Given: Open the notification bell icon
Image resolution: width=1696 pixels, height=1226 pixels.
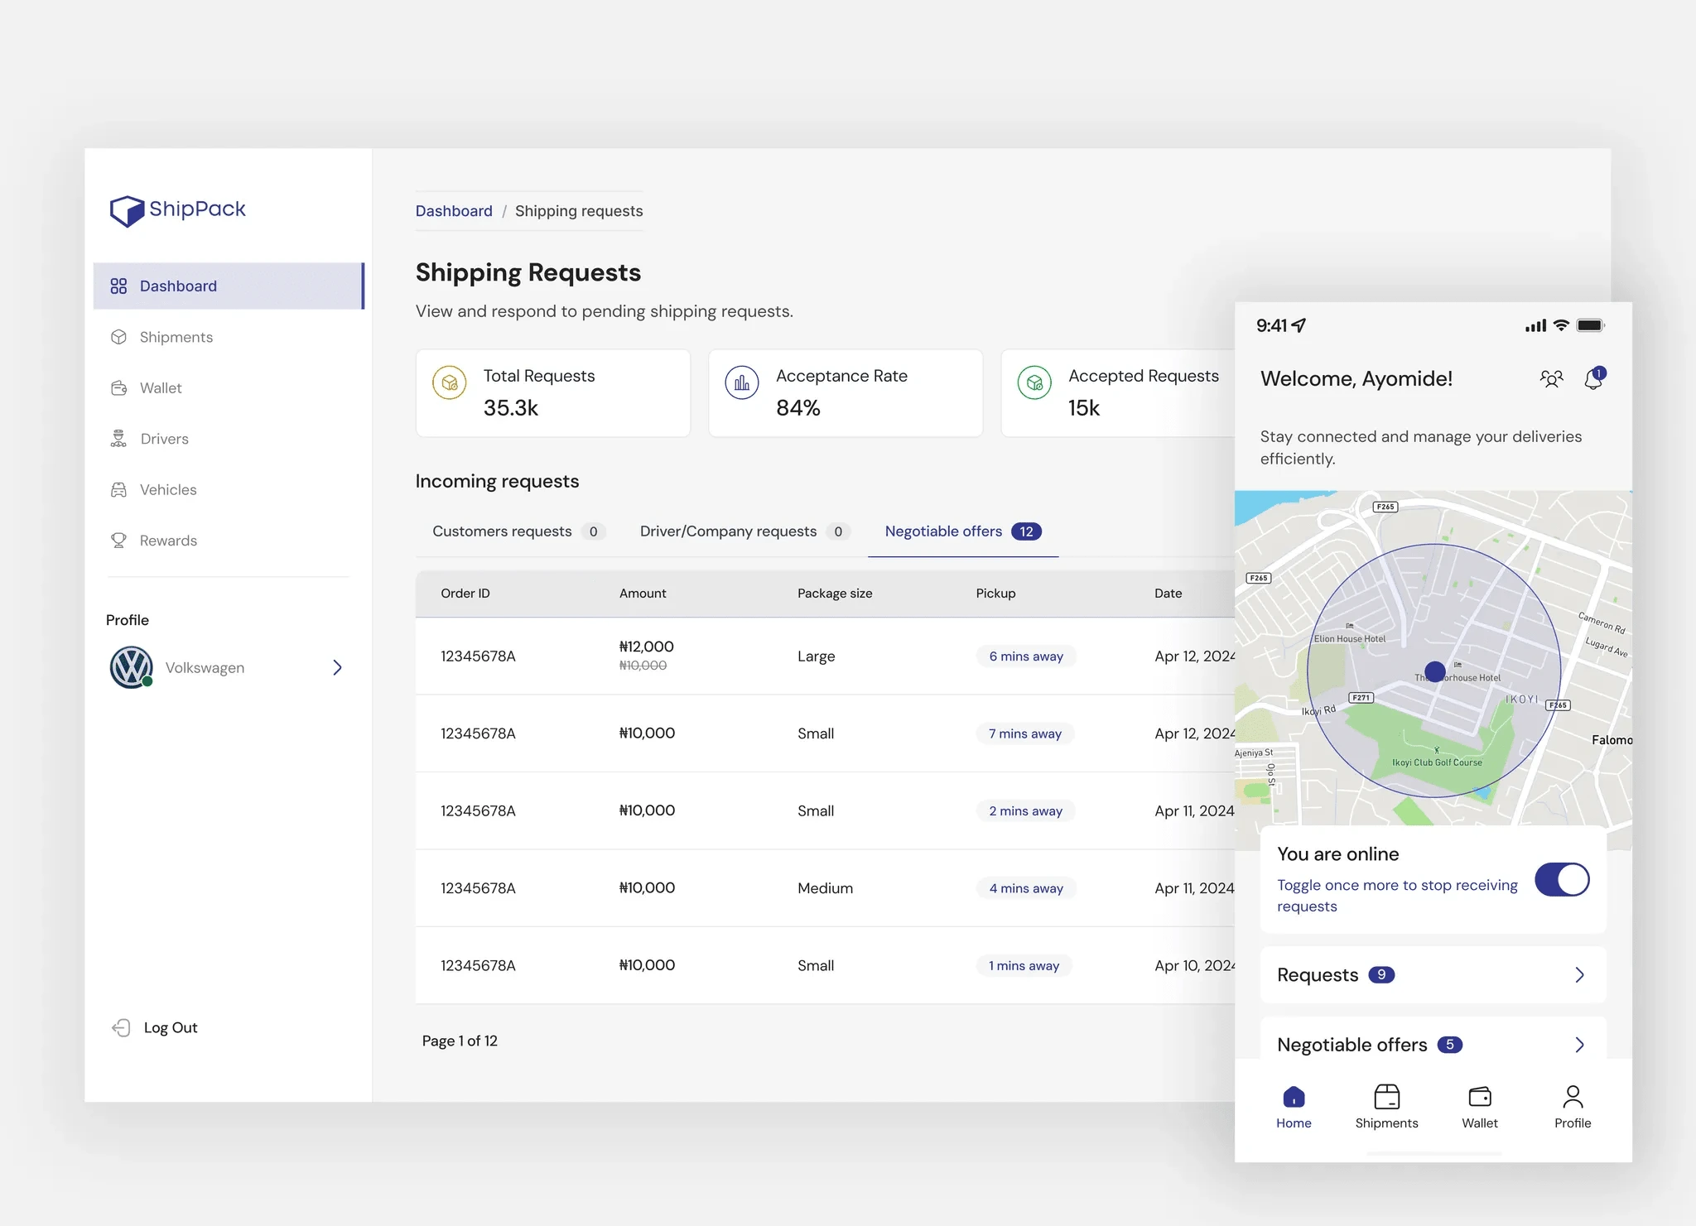Looking at the screenshot, I should pos(1593,379).
